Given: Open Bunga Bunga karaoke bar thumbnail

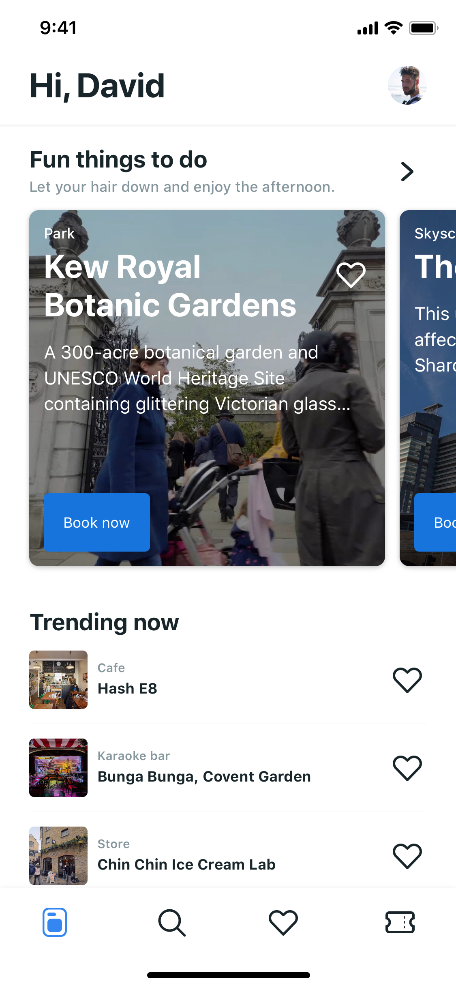Looking at the screenshot, I should coord(58,768).
